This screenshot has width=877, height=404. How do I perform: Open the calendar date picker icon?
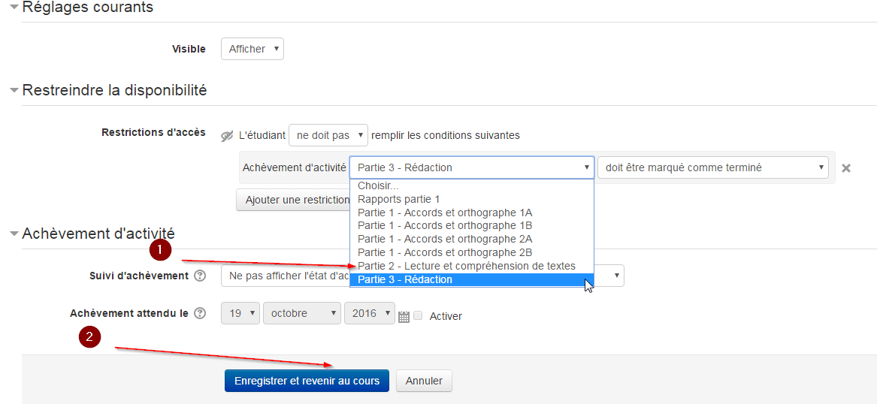click(x=404, y=317)
